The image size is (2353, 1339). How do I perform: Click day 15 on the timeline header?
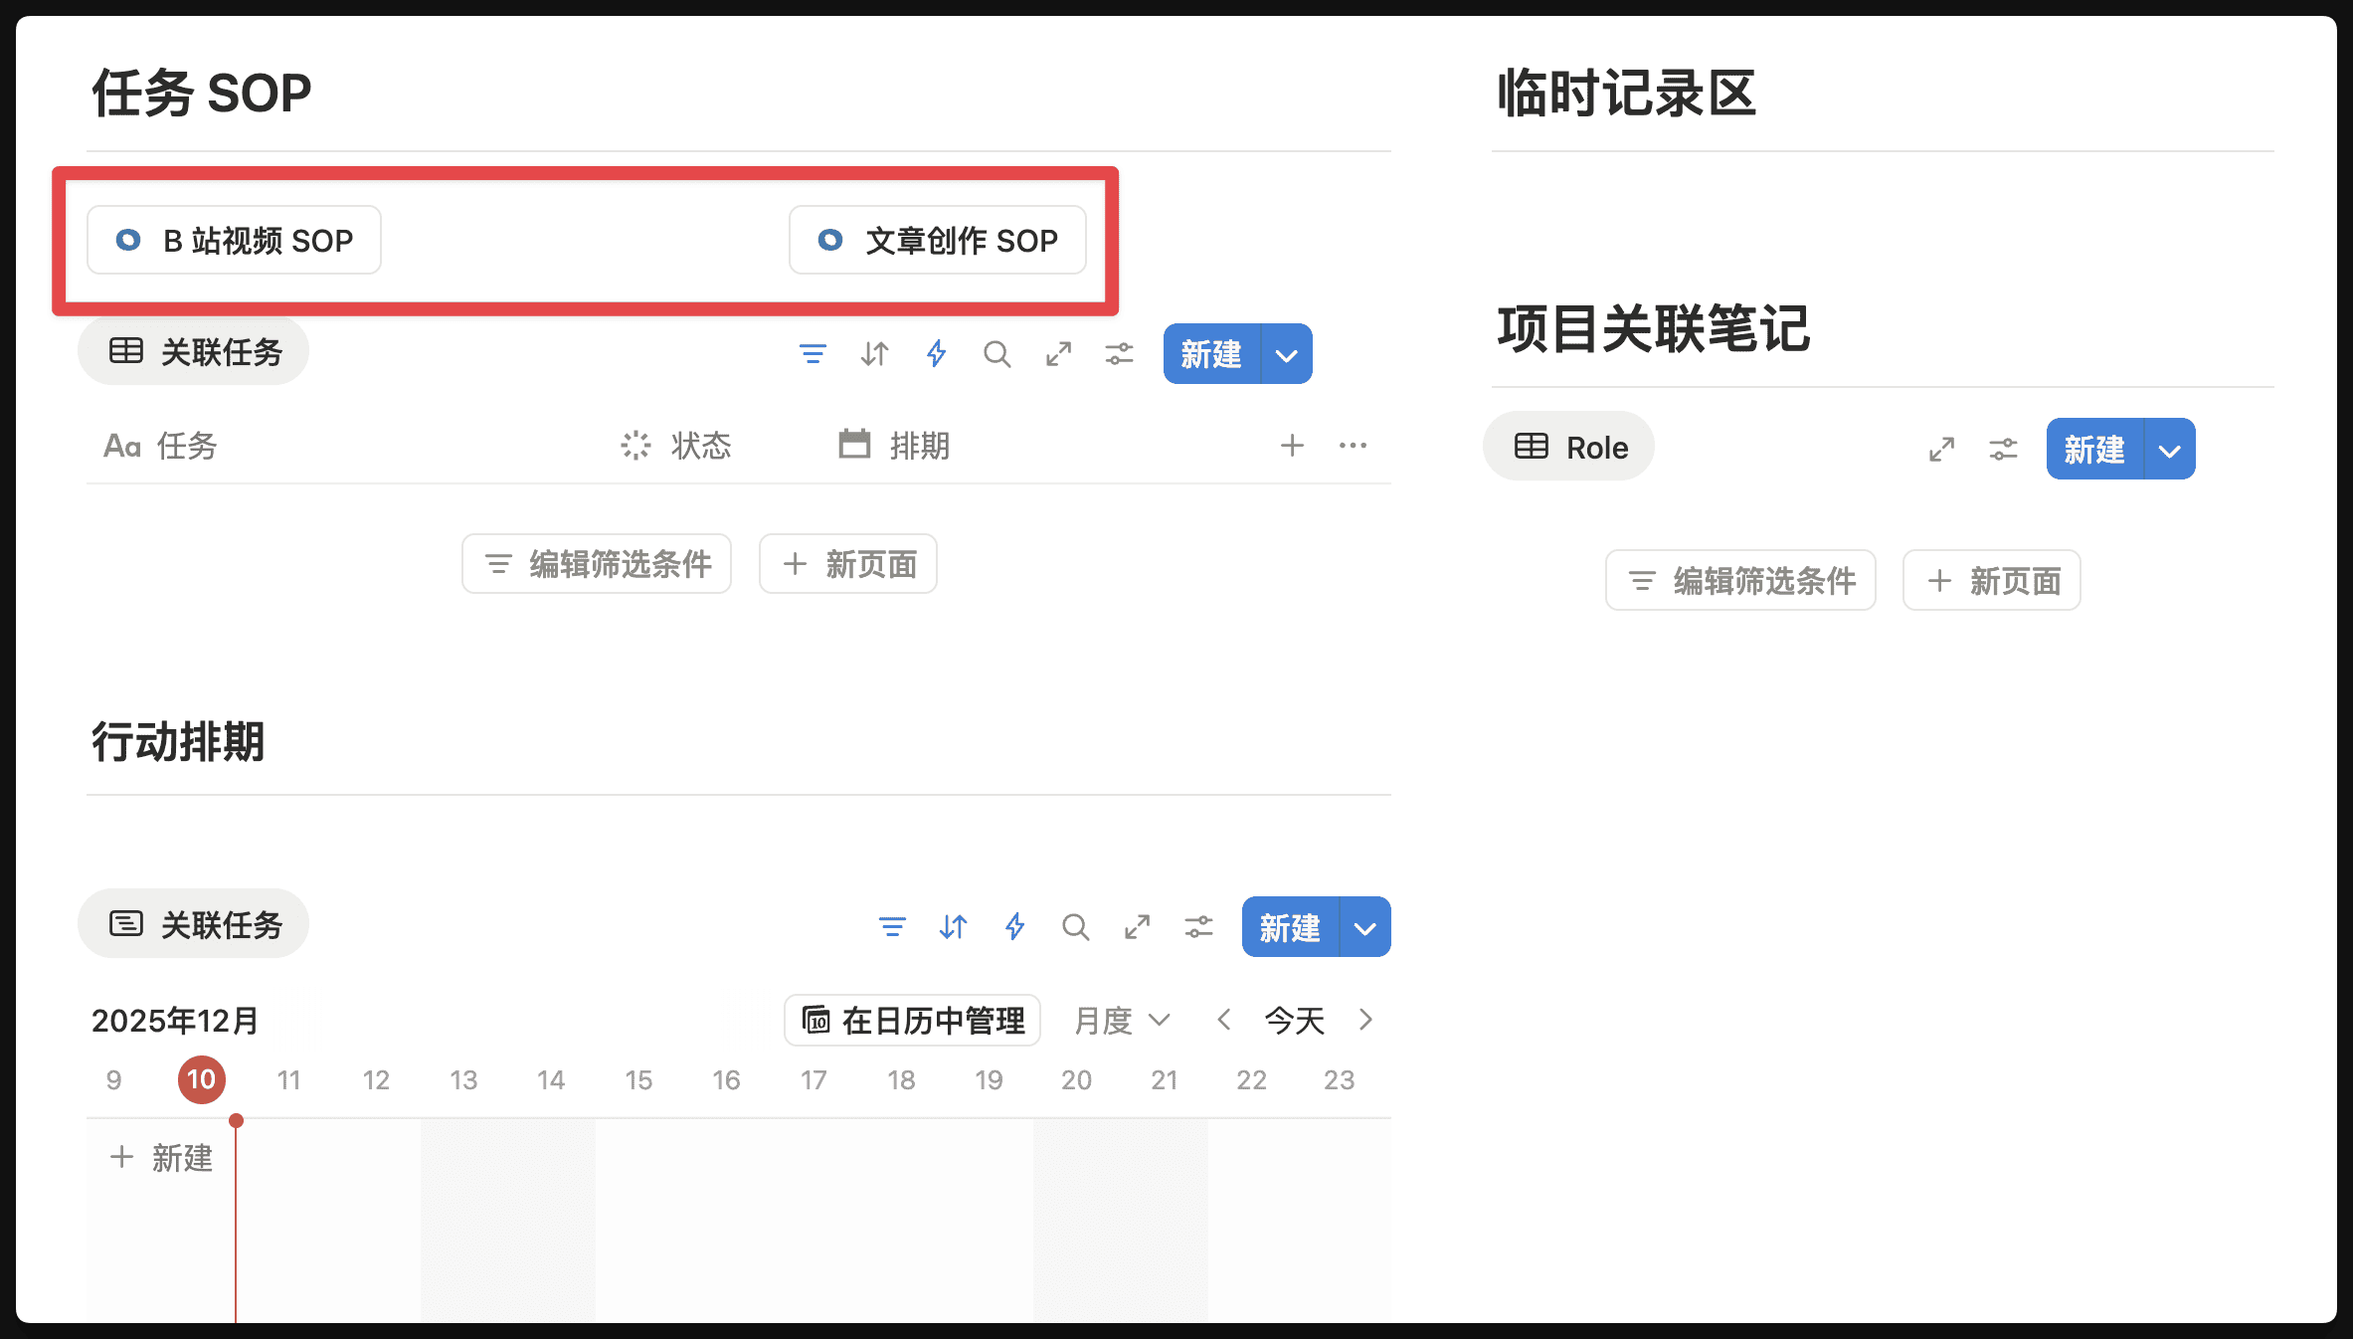pos(638,1080)
